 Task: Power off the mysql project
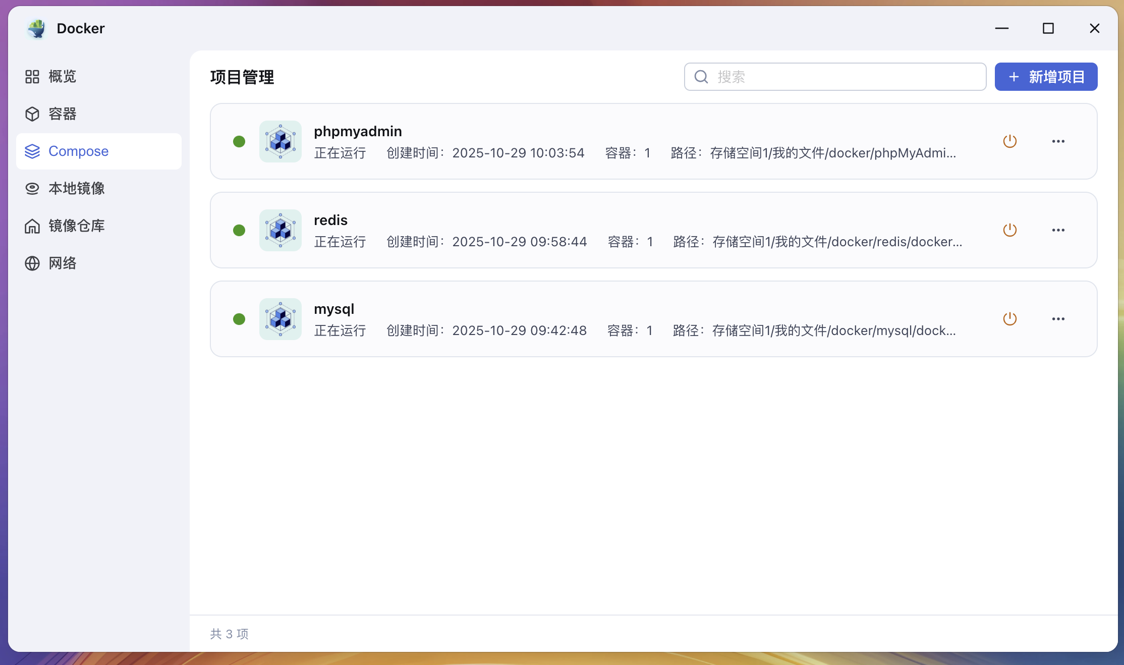click(1009, 319)
